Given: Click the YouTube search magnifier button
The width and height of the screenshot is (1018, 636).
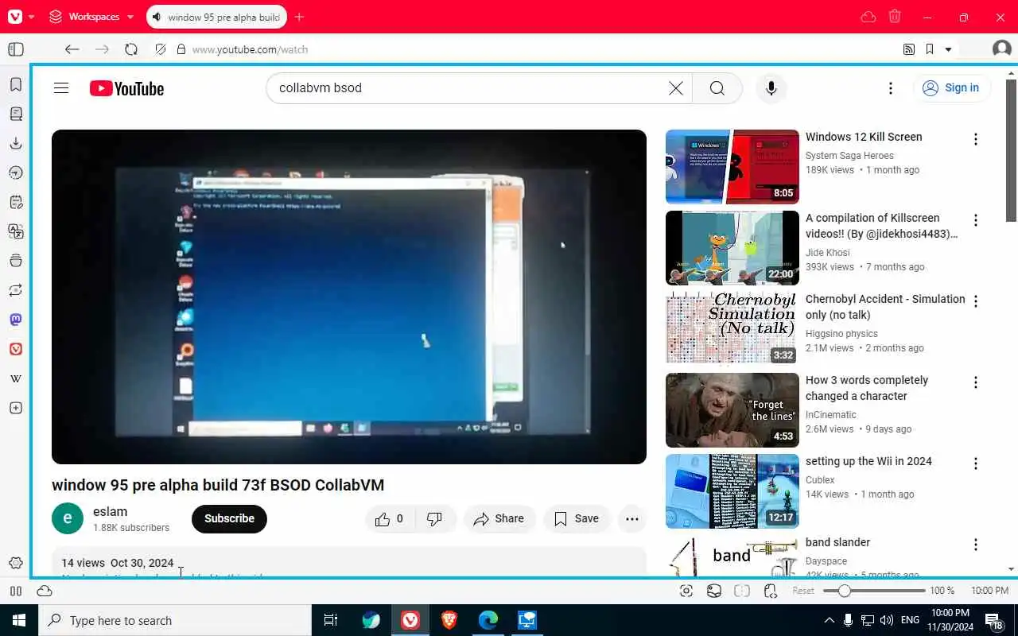Looking at the screenshot, I should 717,88.
